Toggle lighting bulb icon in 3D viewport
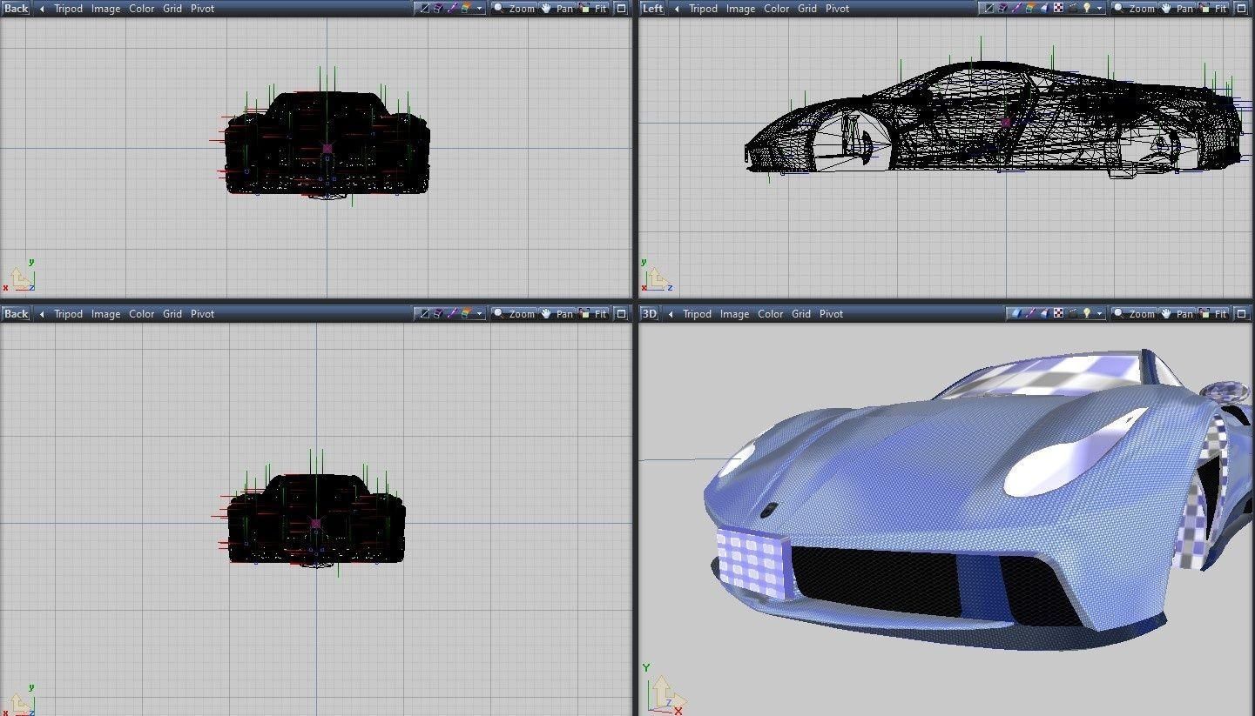This screenshot has height=716, width=1255. tap(1086, 314)
